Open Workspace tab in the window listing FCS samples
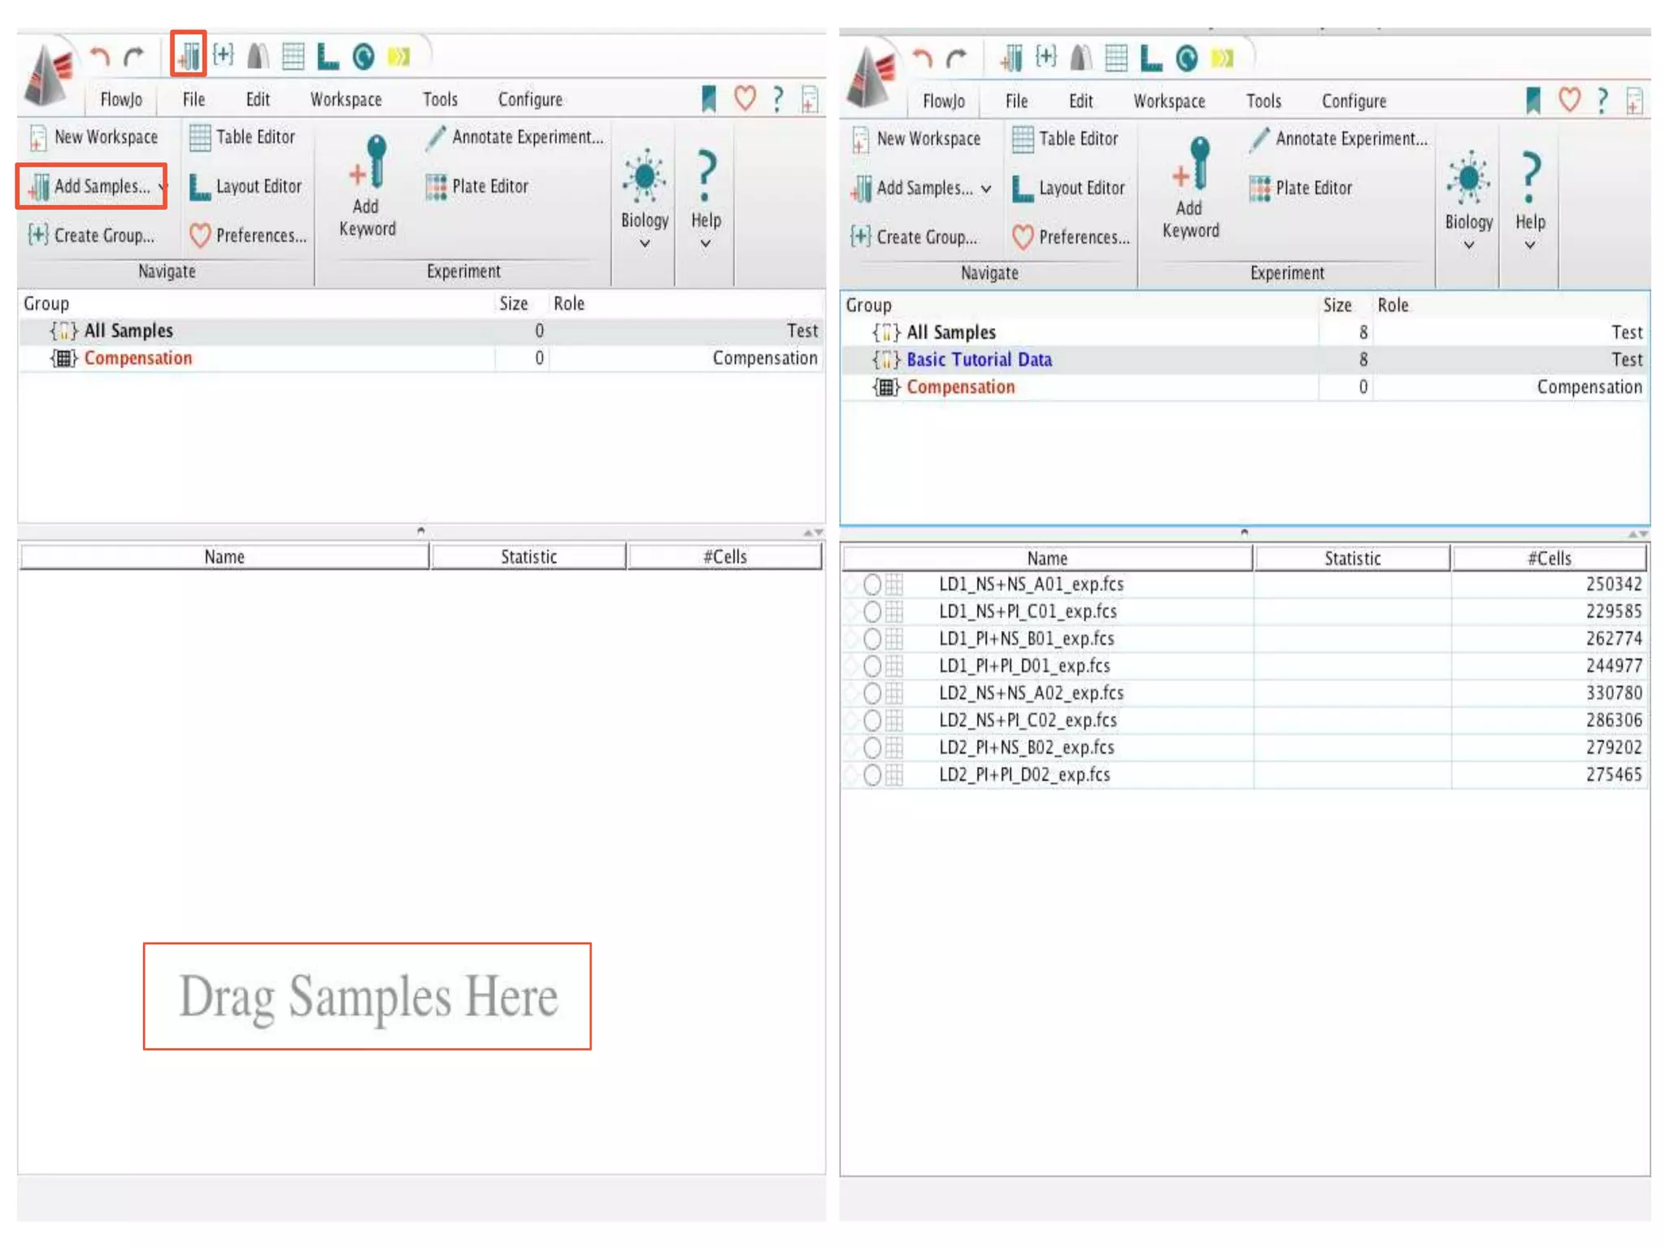Viewport: 1665px width, 1249px height. click(1169, 101)
